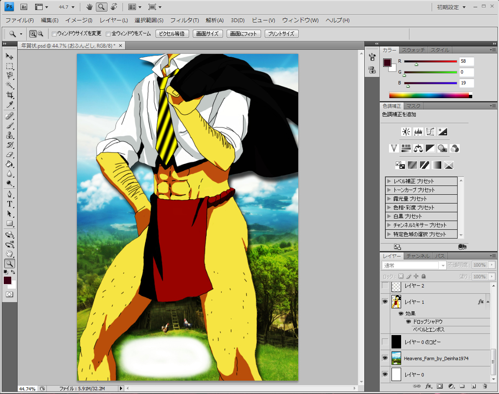Open the 通常 blend mode dropdown
The image size is (499, 394).
pyautogui.click(x=414, y=265)
